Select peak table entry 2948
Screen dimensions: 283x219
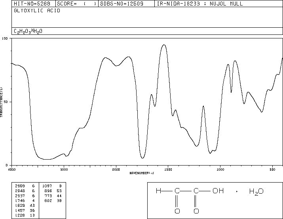tap(25, 191)
